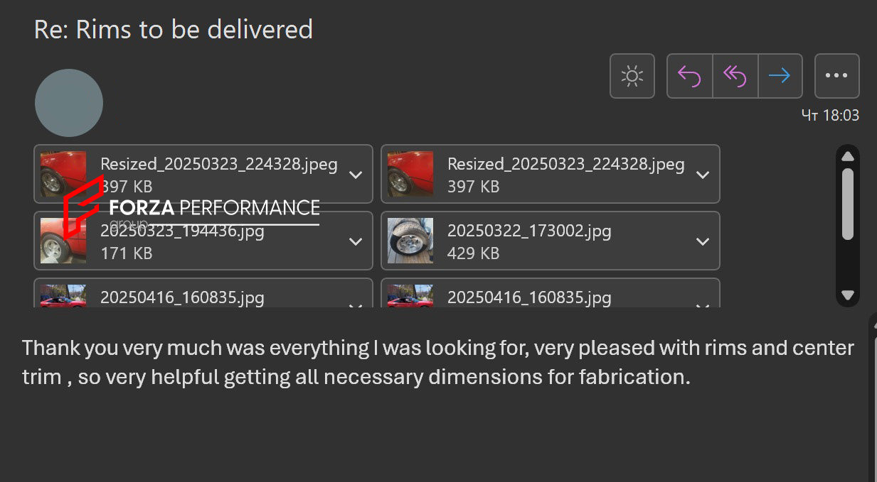Viewport: 877px width, 482px height.
Task: Open the right Resized_20250323_224328.jpeg attachment chevron
Action: coord(702,175)
